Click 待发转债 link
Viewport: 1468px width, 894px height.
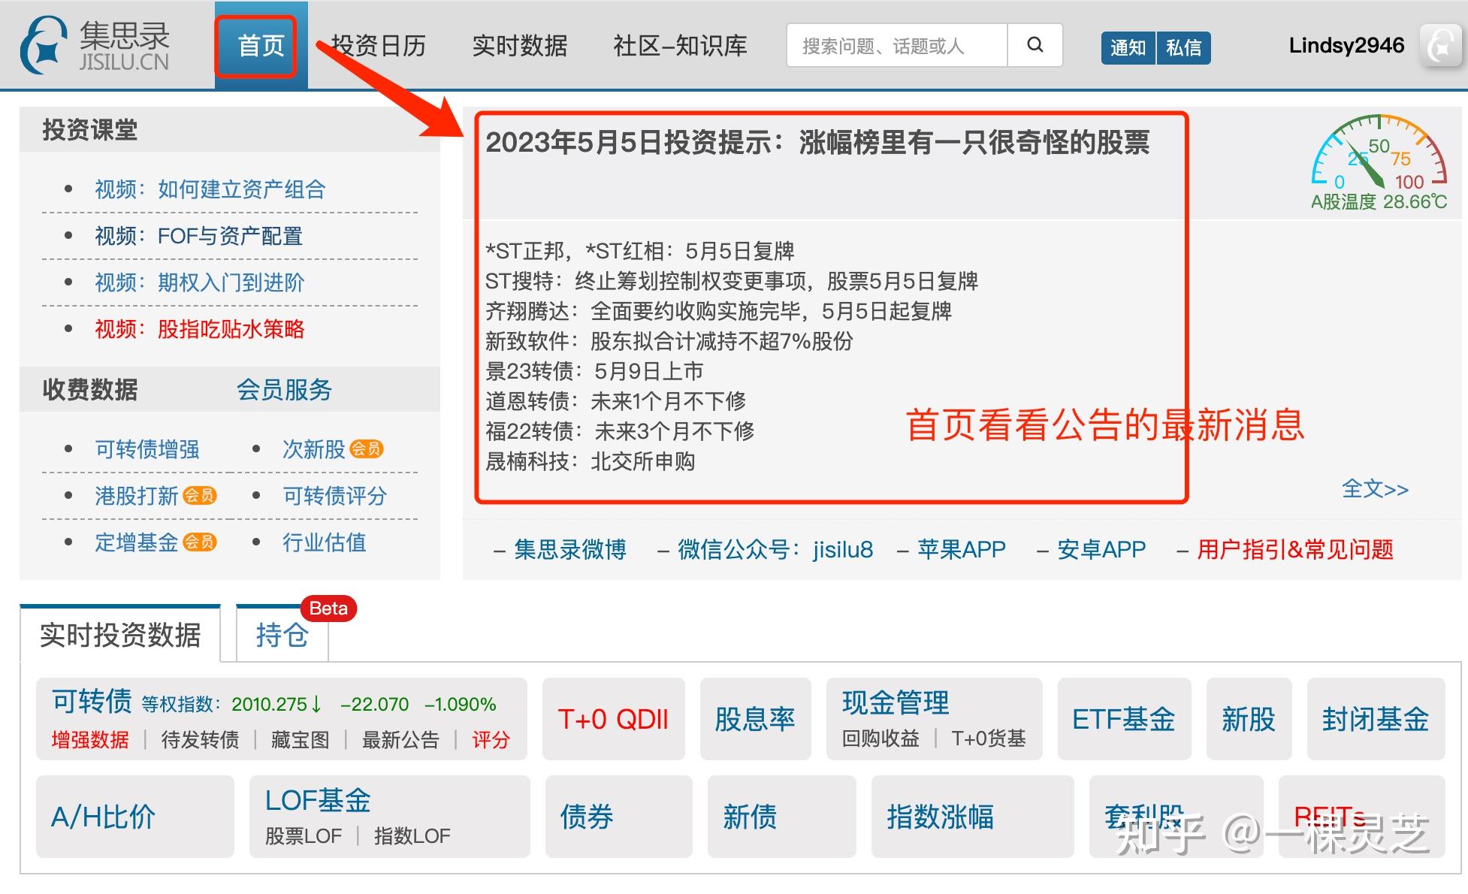(200, 739)
